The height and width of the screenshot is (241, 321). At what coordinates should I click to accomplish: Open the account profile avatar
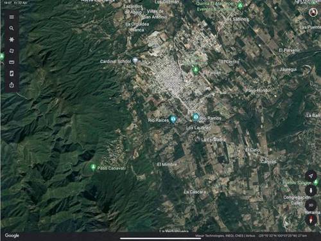tap(313, 12)
